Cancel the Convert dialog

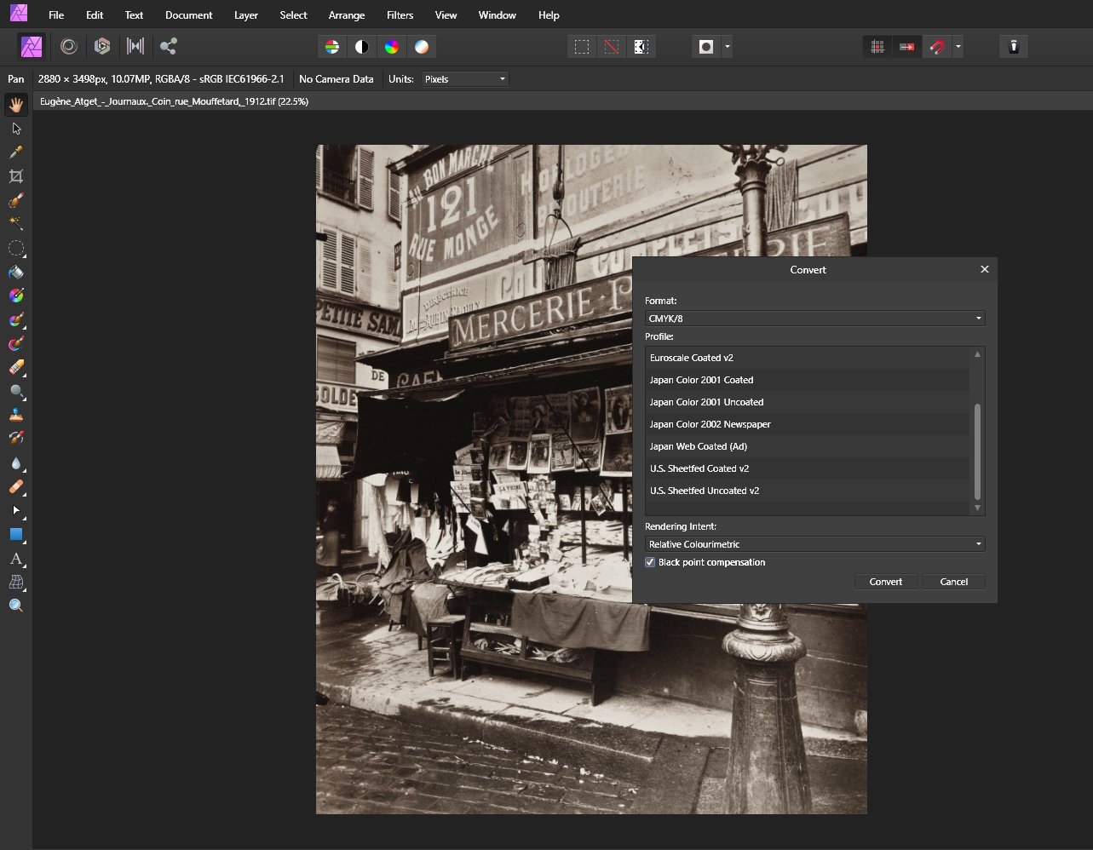[x=954, y=582]
